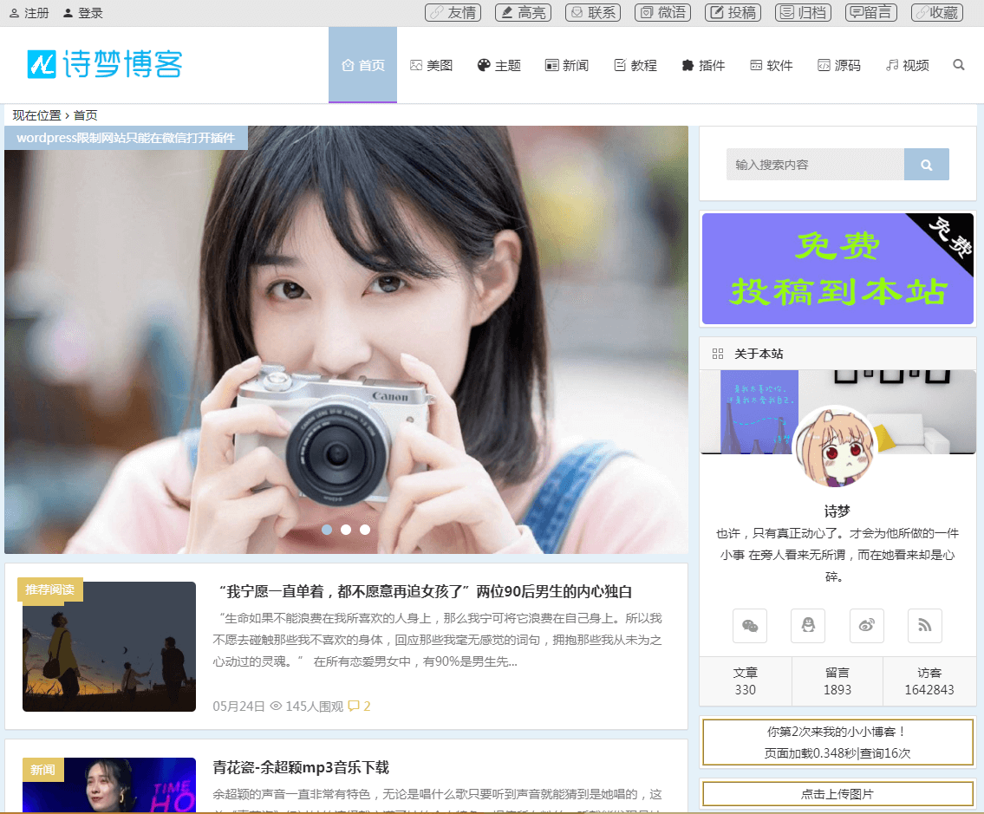Subscribe via the RSS feed icon
The image size is (984, 814).
(924, 626)
